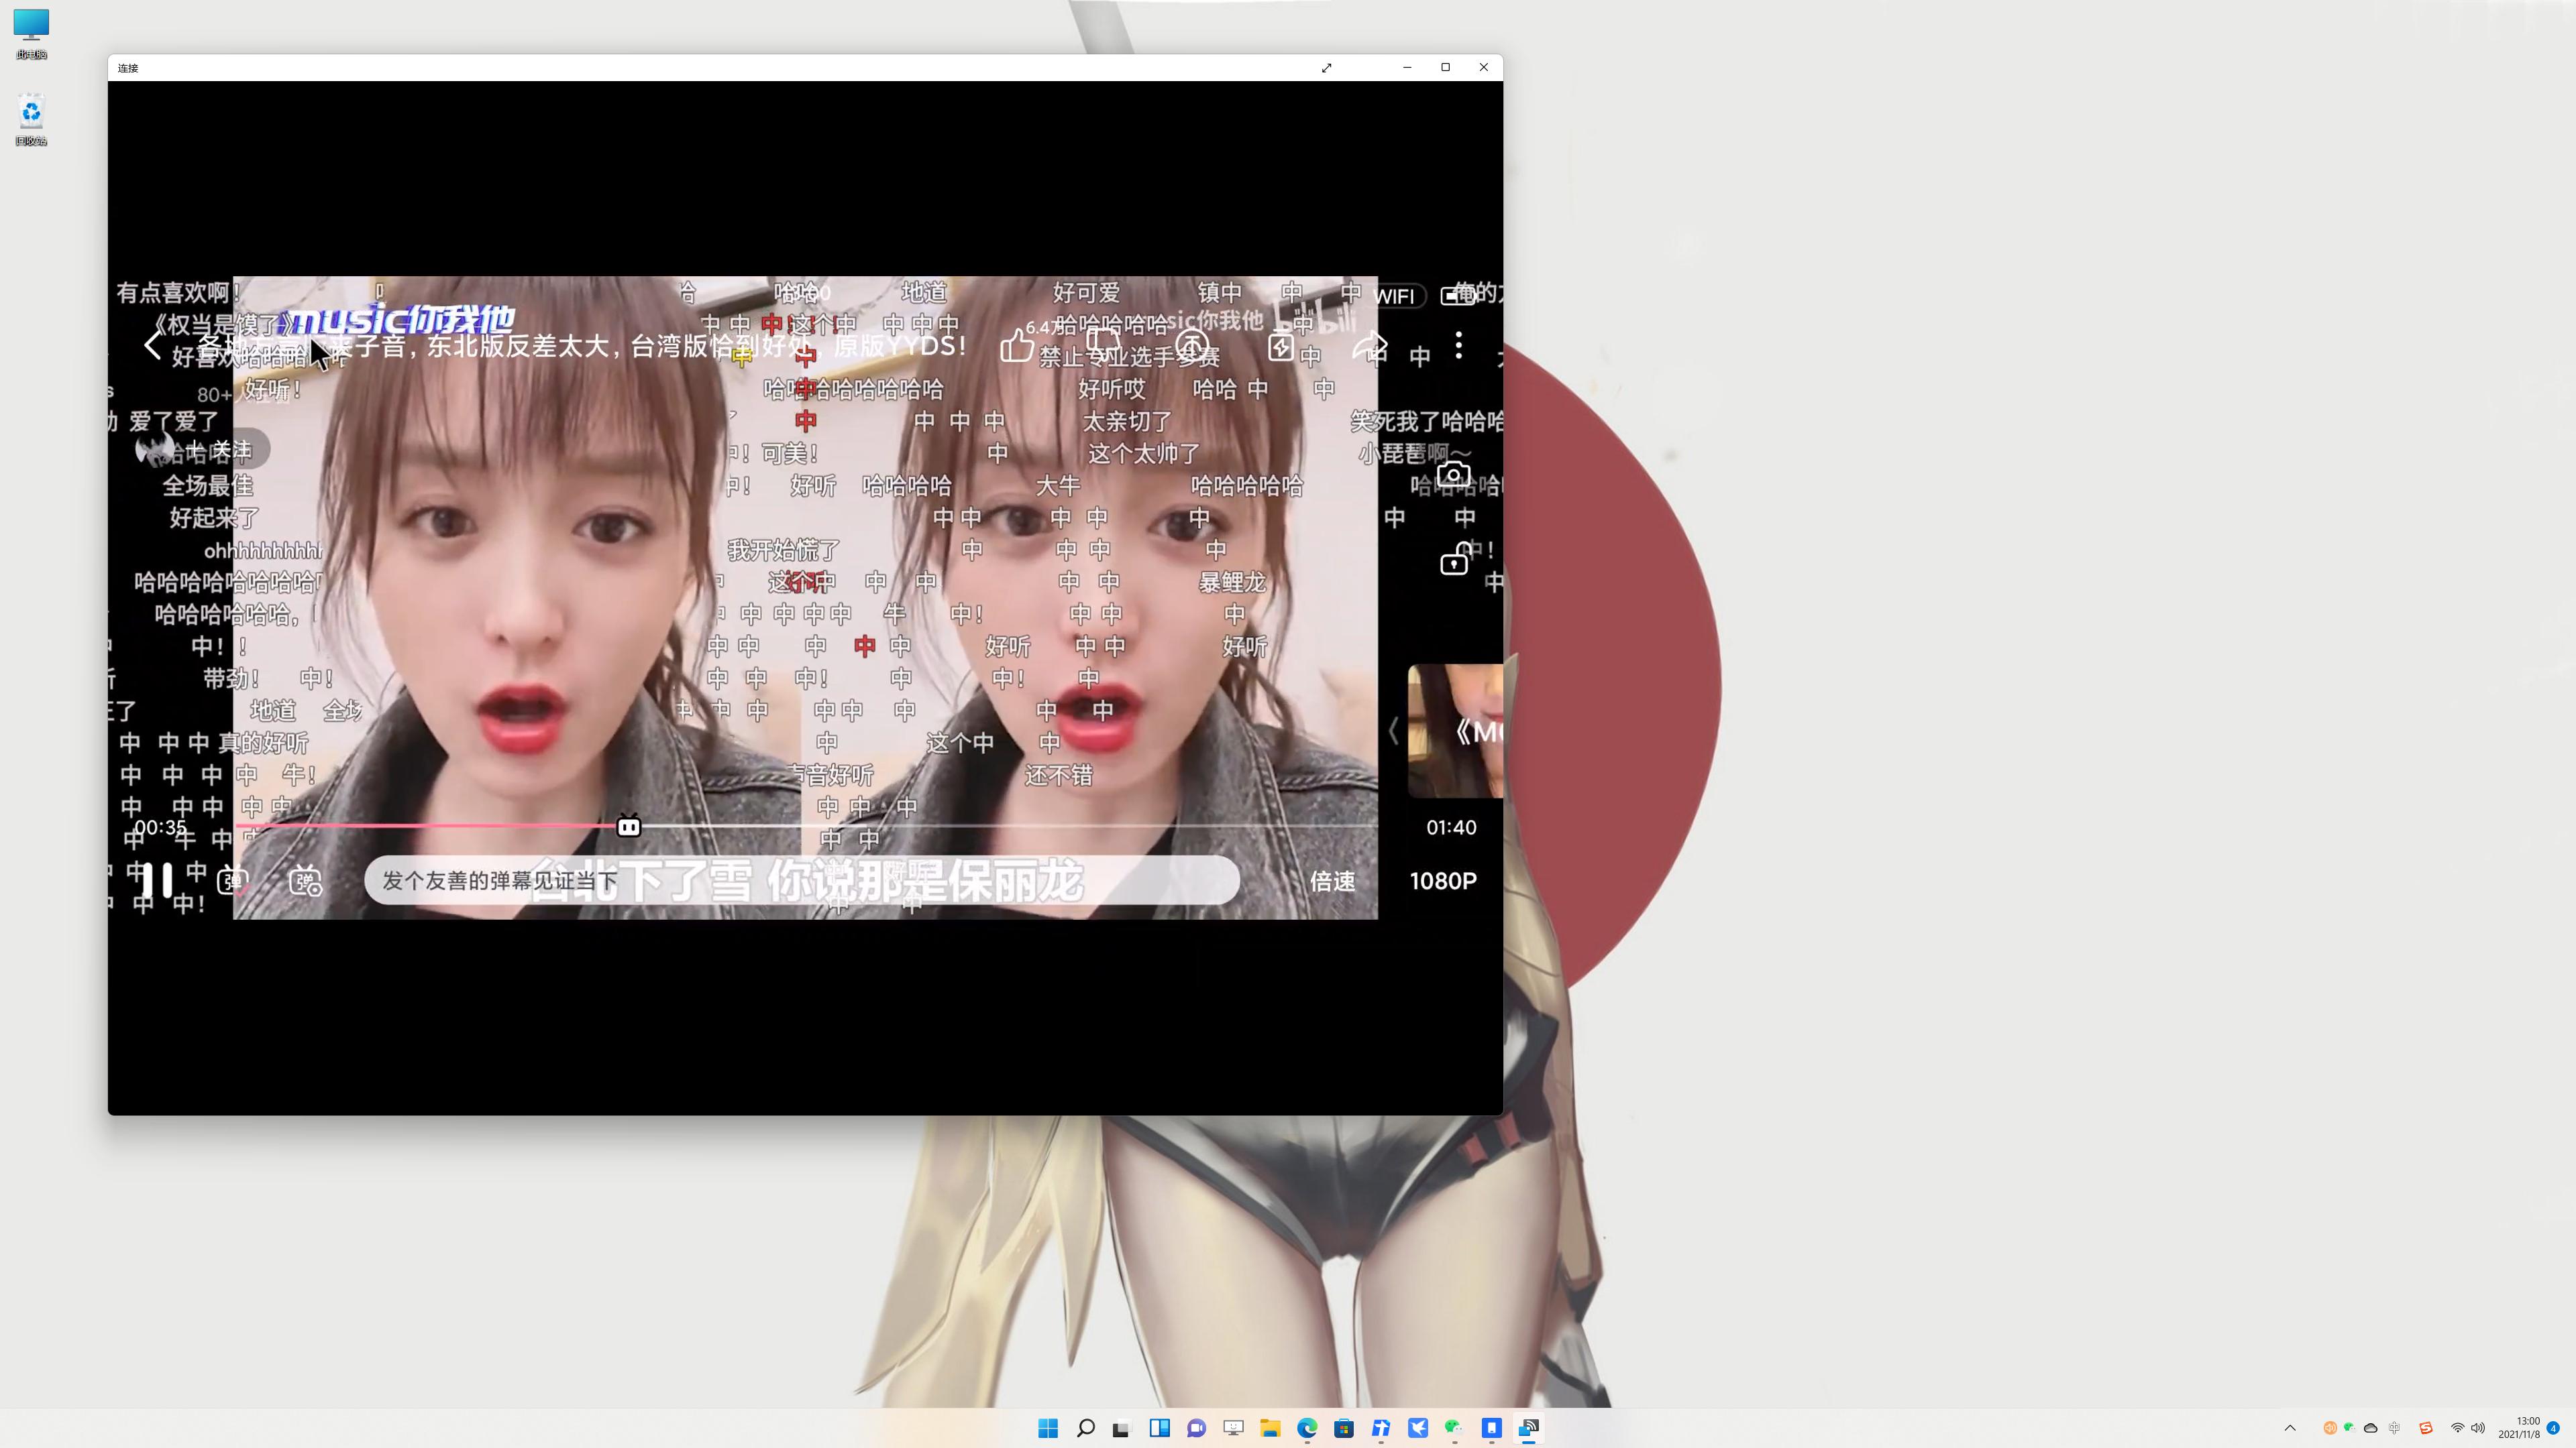Click the pink progress bar handle
Image resolution: width=2576 pixels, height=1448 pixels.
point(628,827)
